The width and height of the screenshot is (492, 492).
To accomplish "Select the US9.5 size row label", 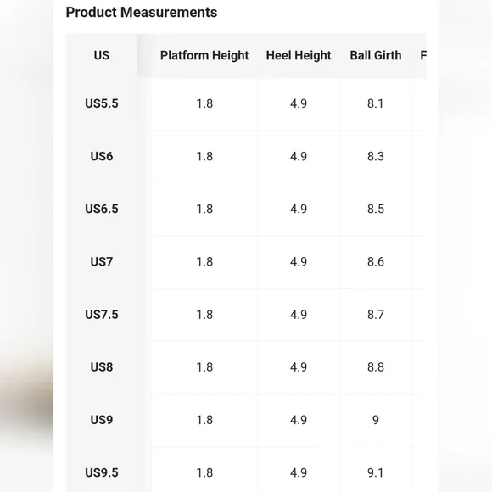I will (x=102, y=472).
